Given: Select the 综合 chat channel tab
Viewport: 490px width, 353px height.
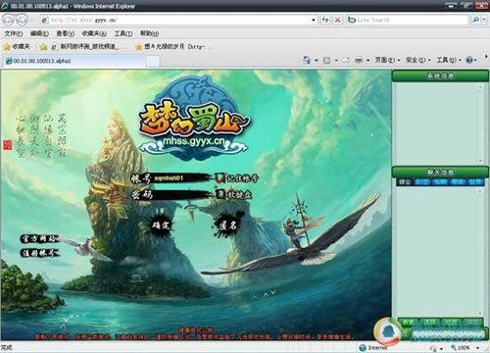Looking at the screenshot, I should point(405,181).
